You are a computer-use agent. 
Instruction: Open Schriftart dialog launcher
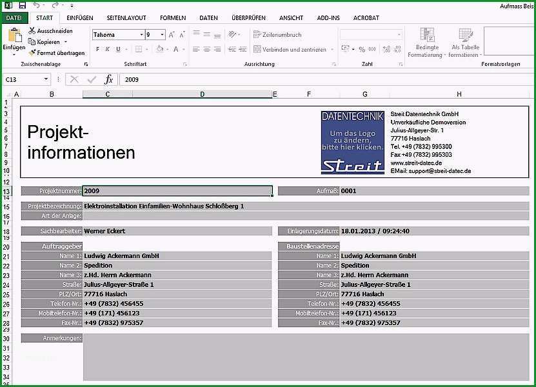click(185, 64)
